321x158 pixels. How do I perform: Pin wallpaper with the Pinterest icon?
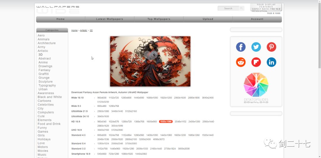coord(271,47)
